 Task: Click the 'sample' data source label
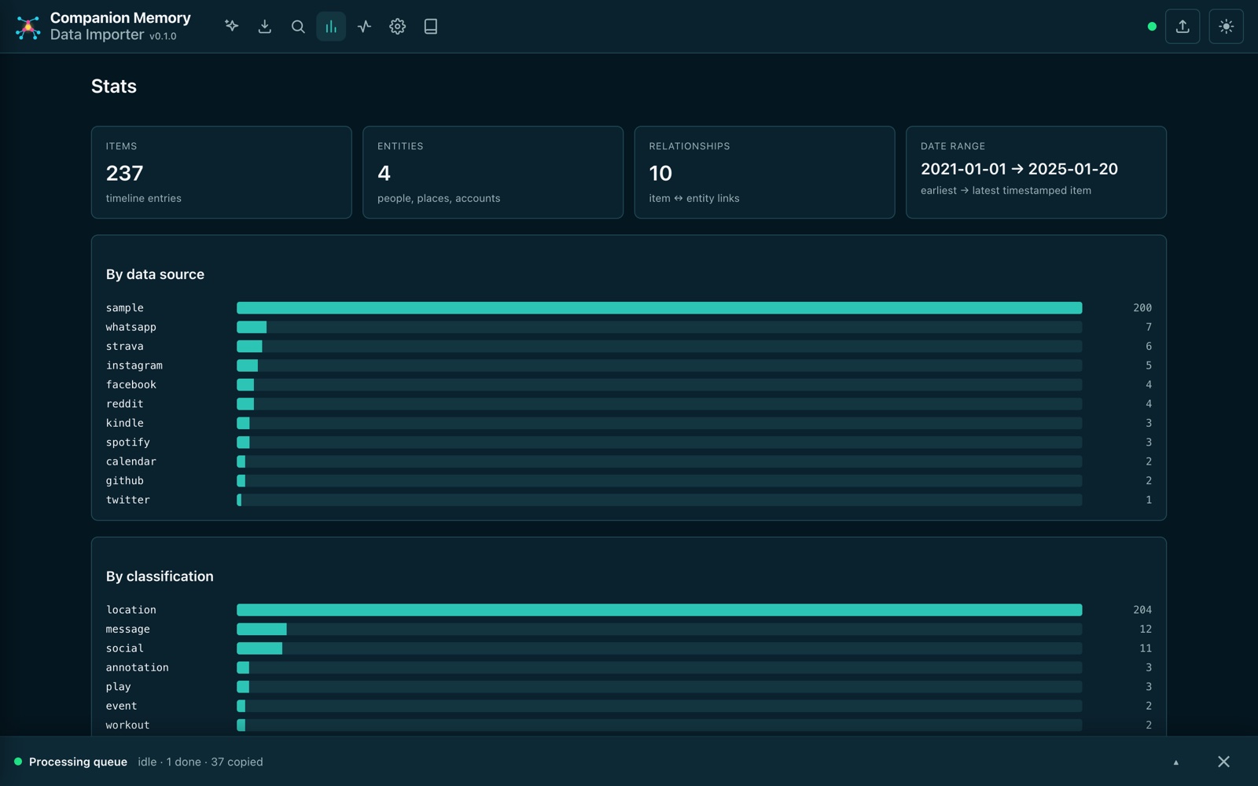125,308
